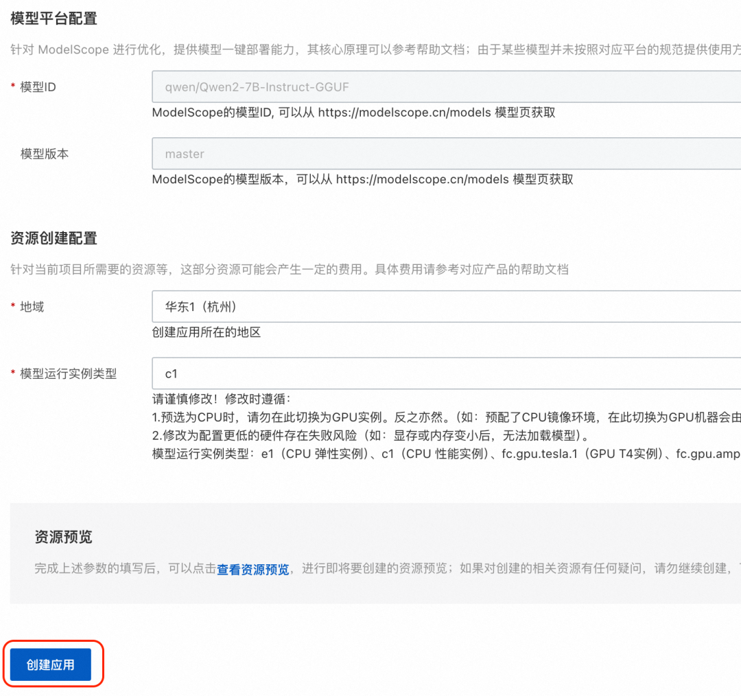Click the ModelScope description under 模型平台配置
This screenshot has height=696, width=741.
[370, 49]
